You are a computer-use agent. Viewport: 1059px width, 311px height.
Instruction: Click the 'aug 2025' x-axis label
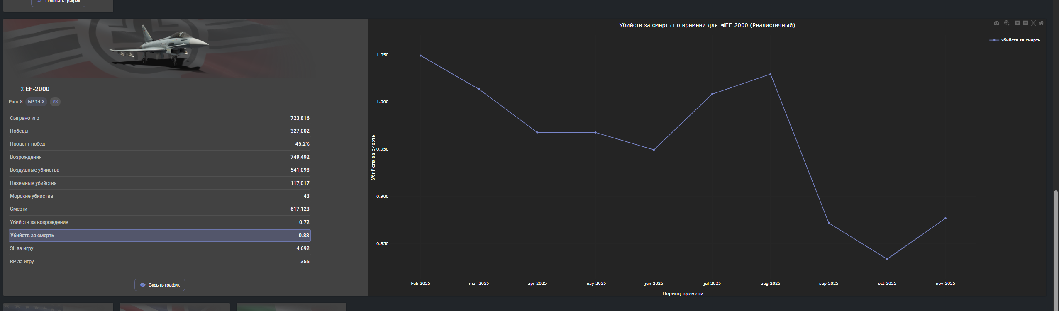[x=771, y=284]
